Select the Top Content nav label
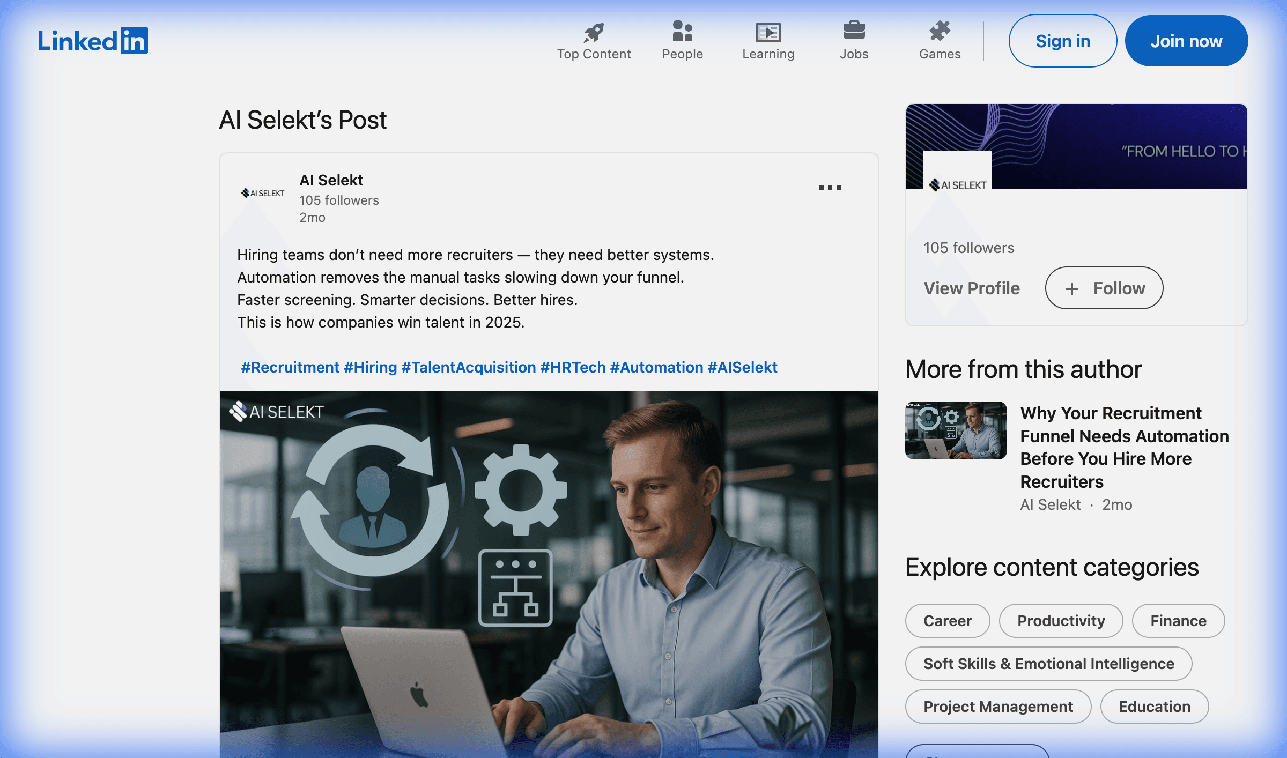This screenshot has width=1287, height=758. coord(594,54)
